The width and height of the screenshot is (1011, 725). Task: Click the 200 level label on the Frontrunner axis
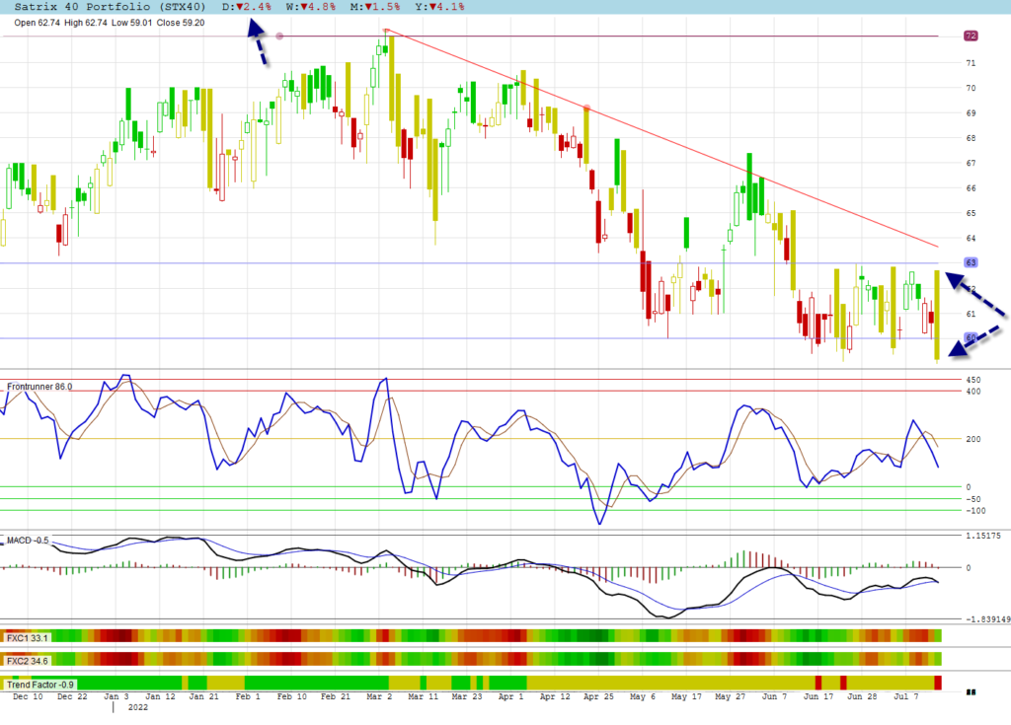[972, 440]
